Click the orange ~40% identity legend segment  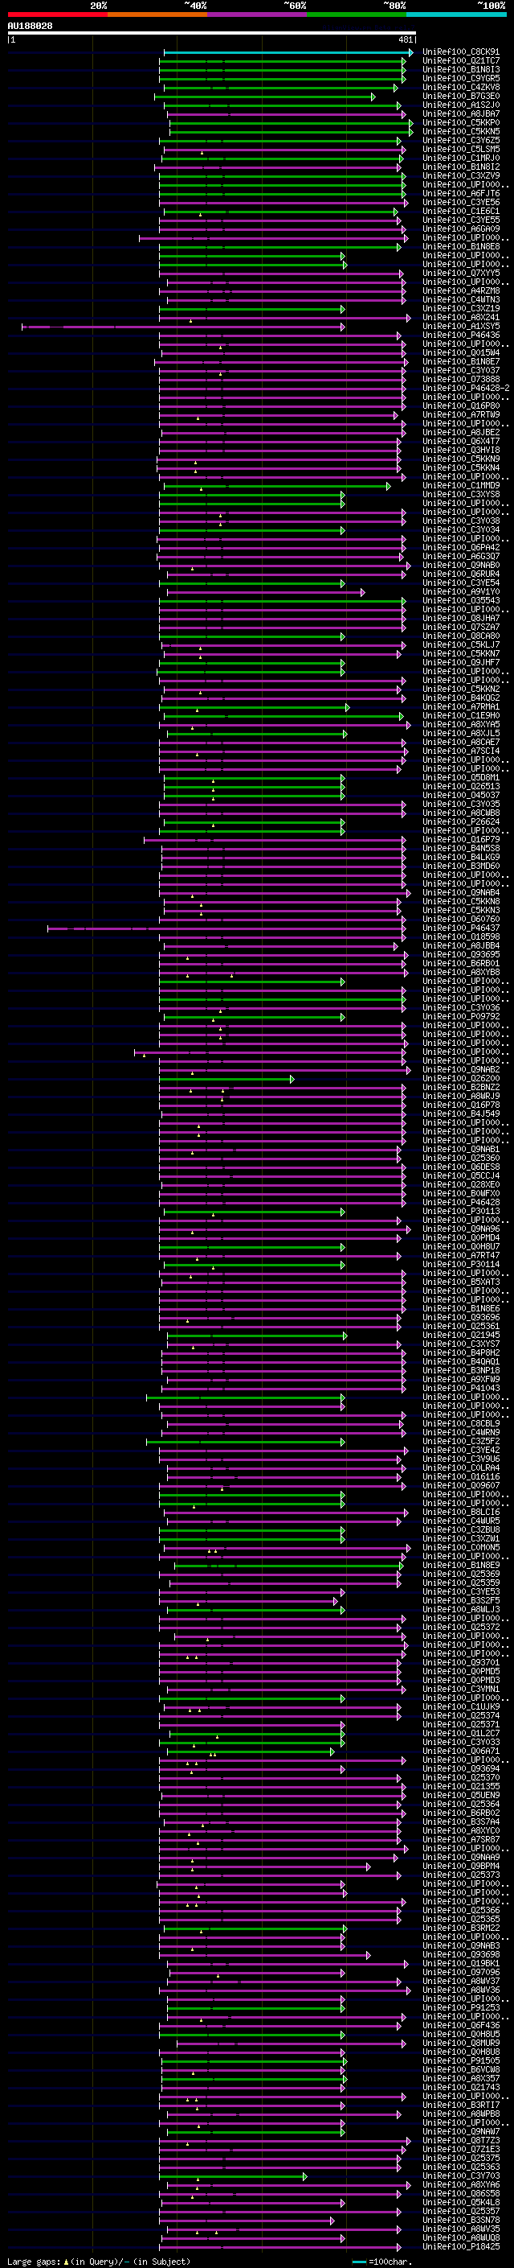[x=157, y=14]
